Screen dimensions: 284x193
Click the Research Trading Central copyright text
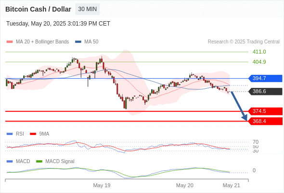pos(244,42)
